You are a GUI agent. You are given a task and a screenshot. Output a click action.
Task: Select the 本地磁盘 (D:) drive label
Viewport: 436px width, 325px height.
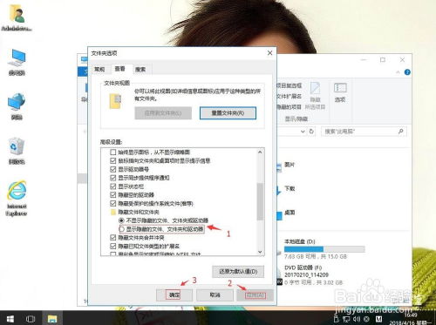[x=299, y=241]
